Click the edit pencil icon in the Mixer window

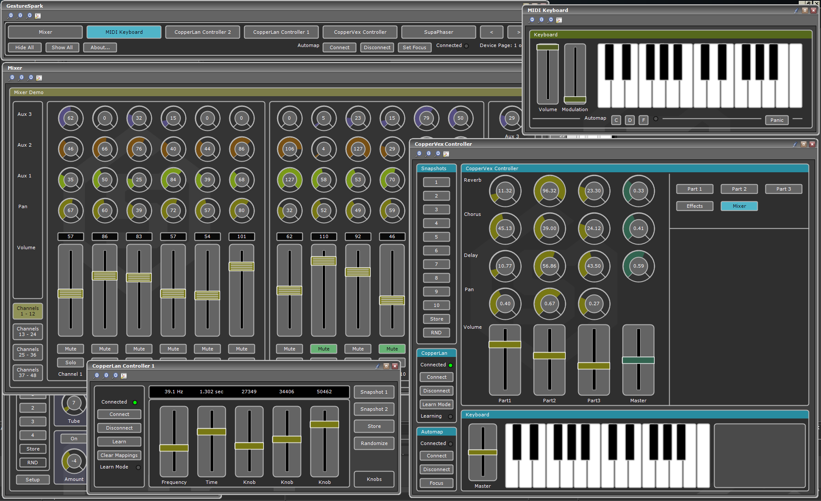coord(39,78)
